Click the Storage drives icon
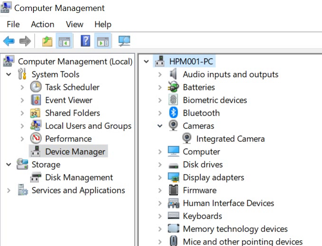Viewport: 322px width, 246px height. point(22,164)
